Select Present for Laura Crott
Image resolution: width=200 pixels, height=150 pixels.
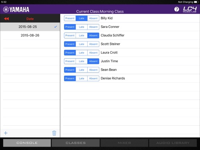point(70,53)
